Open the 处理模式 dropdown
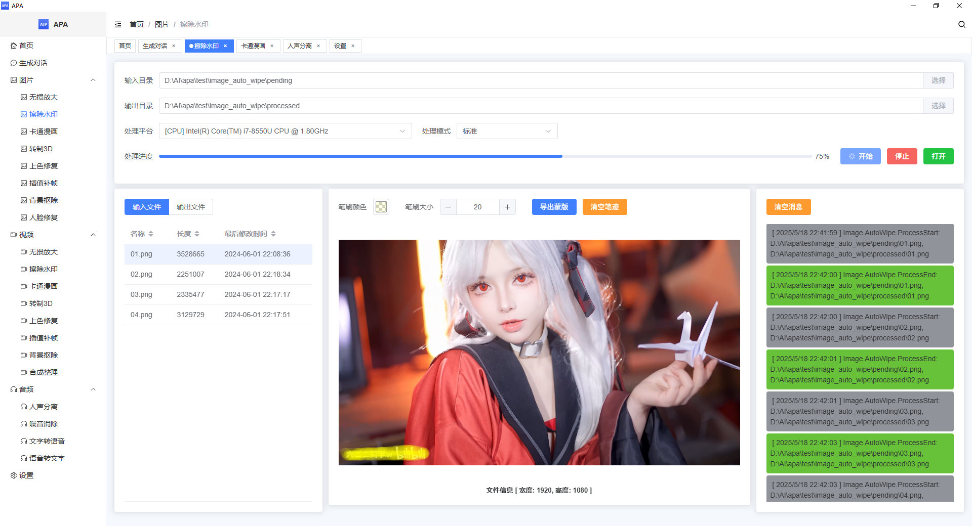The width and height of the screenshot is (972, 526). pyautogui.click(x=507, y=131)
